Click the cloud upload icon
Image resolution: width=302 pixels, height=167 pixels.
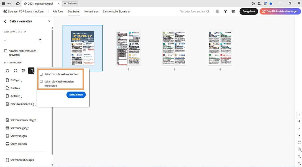tap(225, 11)
